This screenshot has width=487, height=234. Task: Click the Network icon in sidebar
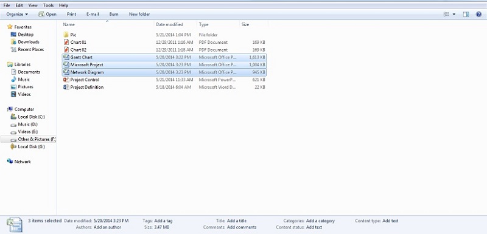[x=10, y=162]
